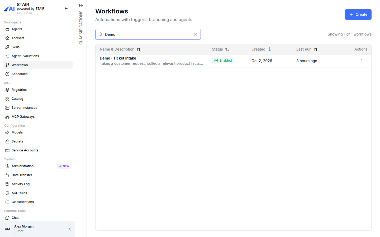Click the ACL Rules shield icon
This screenshot has width=380, height=237.
point(7,193)
